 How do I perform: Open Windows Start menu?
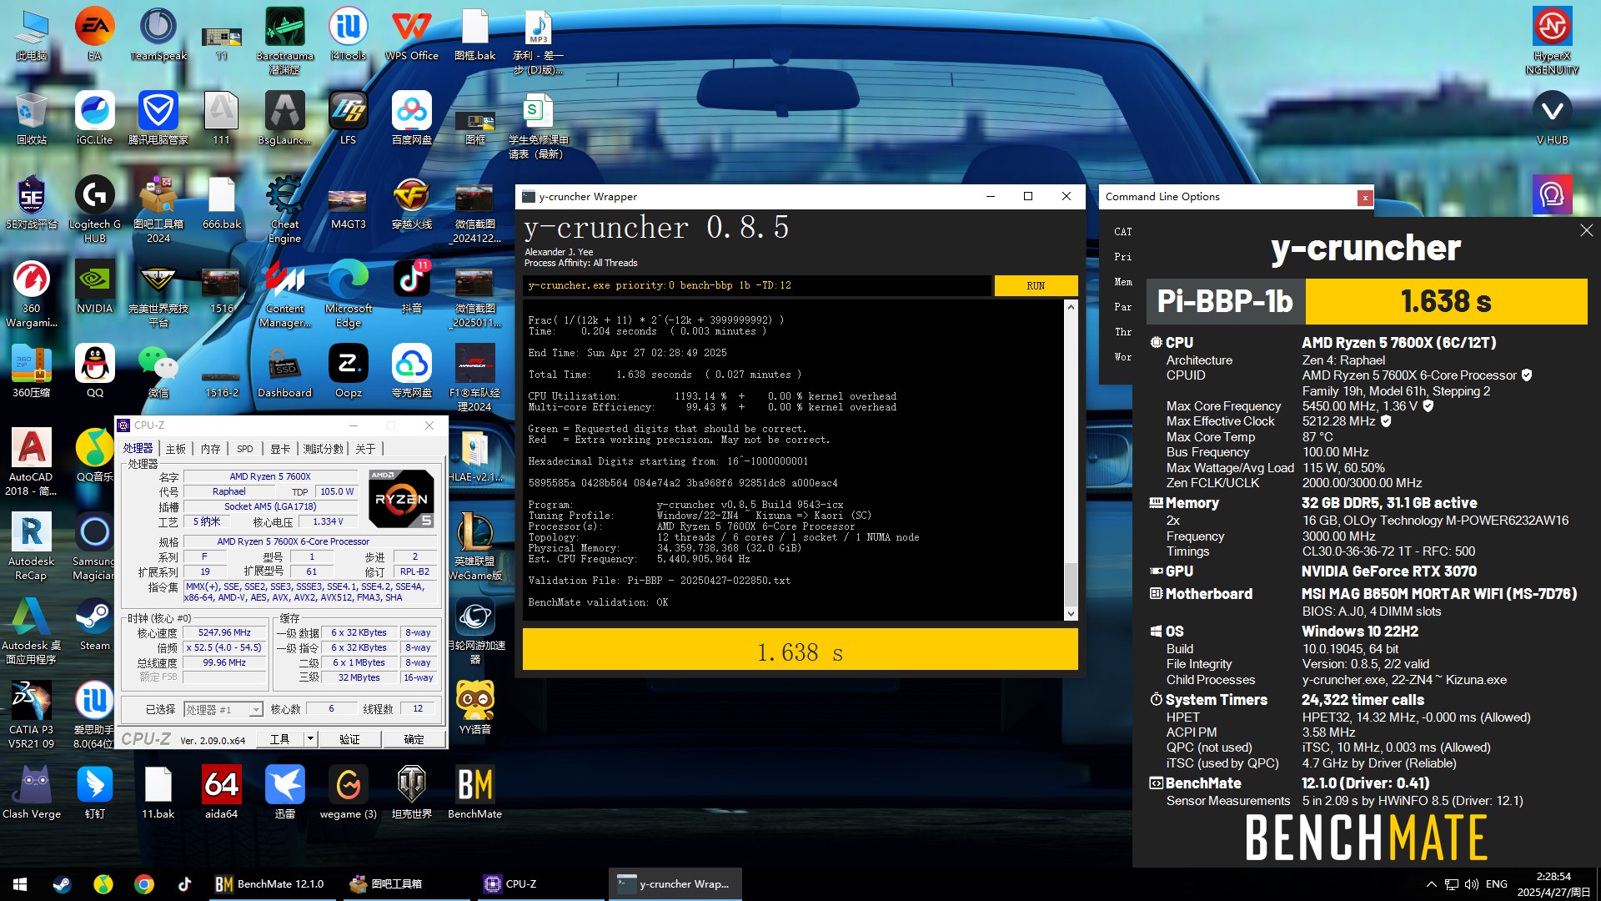(20, 884)
